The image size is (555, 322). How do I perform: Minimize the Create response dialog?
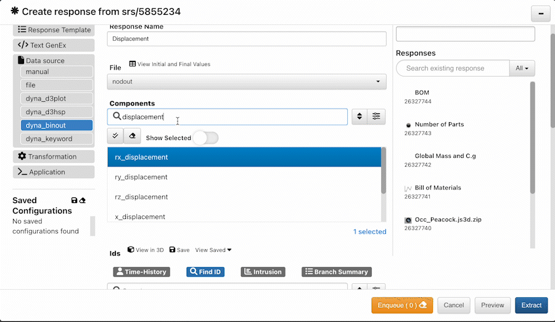[540, 14]
